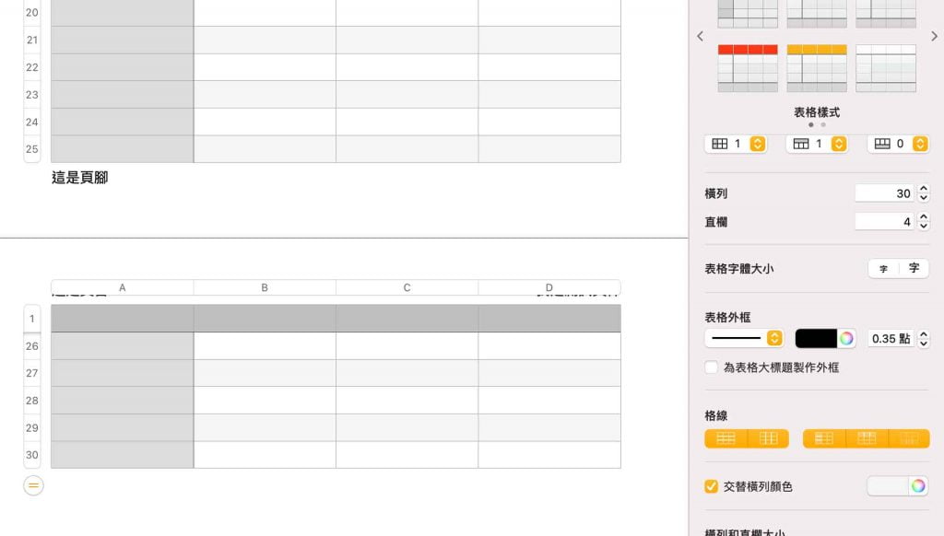The image size is (944, 536).
Task: Make table font size smaller
Action: pyautogui.click(x=883, y=268)
